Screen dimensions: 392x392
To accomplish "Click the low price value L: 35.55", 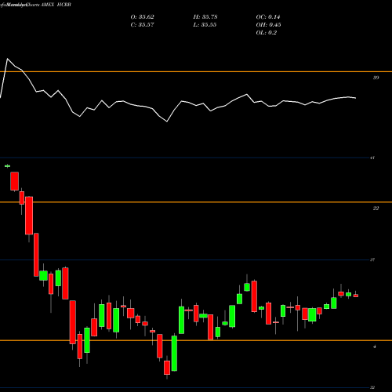I will click(205, 25).
